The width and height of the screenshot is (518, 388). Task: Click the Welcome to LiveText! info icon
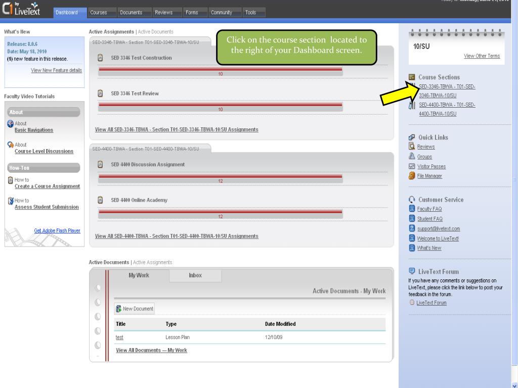click(x=412, y=238)
